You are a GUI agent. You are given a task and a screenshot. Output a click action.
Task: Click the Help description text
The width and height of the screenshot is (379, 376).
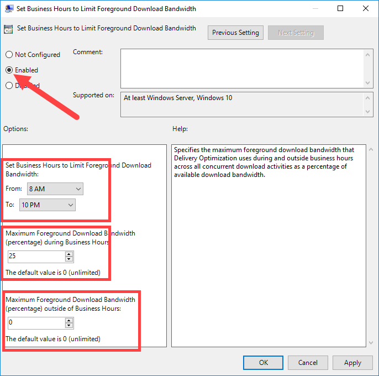[x=264, y=162]
